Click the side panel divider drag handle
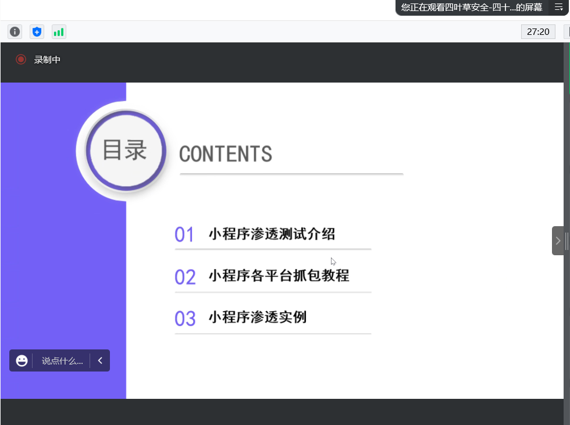 tap(567, 241)
